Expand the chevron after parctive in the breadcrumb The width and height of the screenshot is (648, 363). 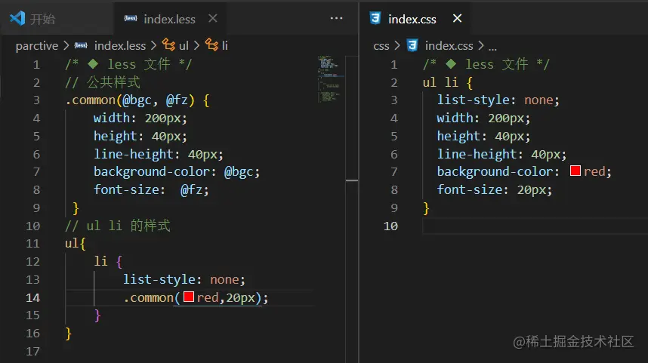tap(66, 45)
